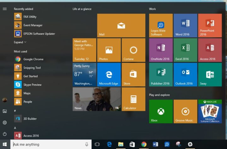Launch Outlook 2016 tile
Image resolution: width=227 pixels, height=149 pixels.
tap(185, 74)
